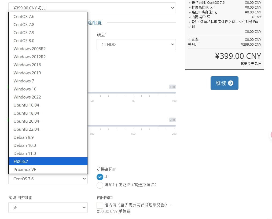Viewport: 272px width, 219px height.
Task: Select CentOS 8.0 option
Action: point(48,41)
